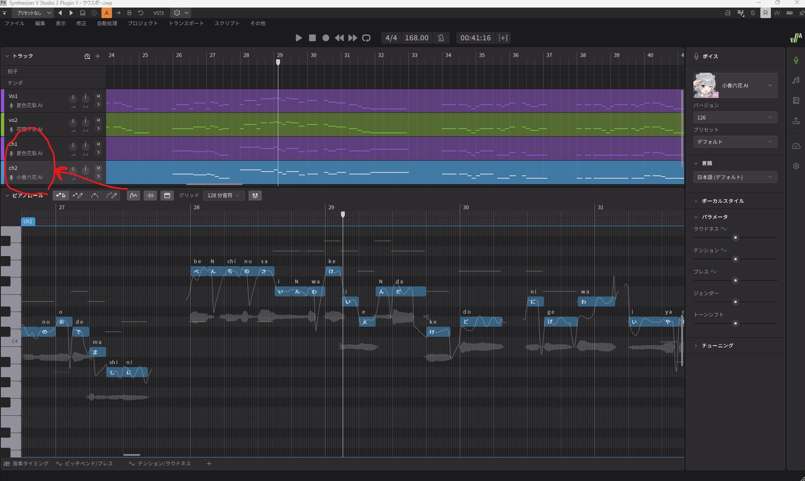
Task: Select the pointer note-editing tool
Action: [61, 196]
